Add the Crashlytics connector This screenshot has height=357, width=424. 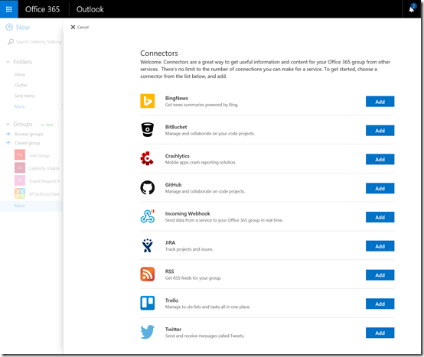pos(380,159)
